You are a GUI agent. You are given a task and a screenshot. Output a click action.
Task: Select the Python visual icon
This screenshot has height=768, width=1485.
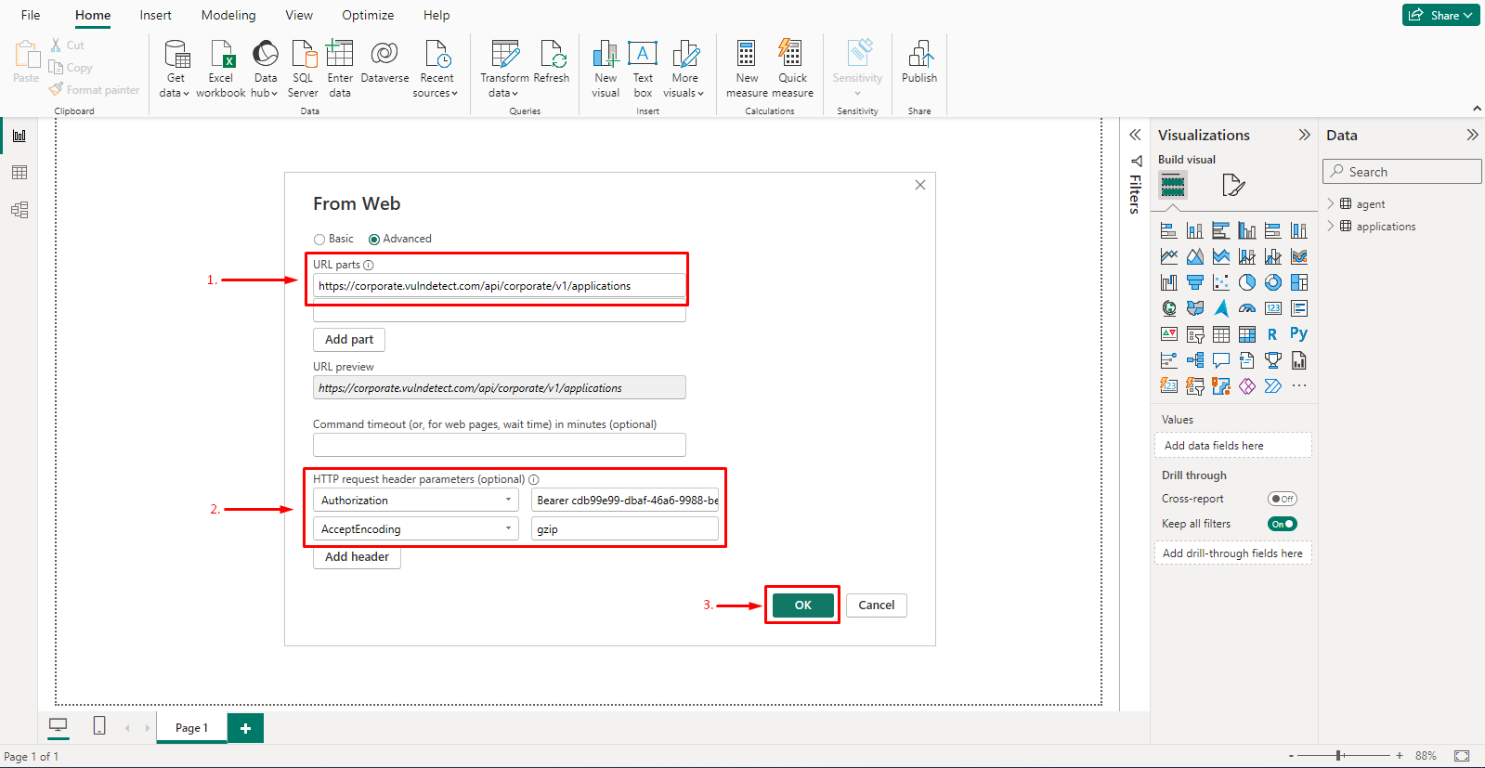click(x=1298, y=334)
